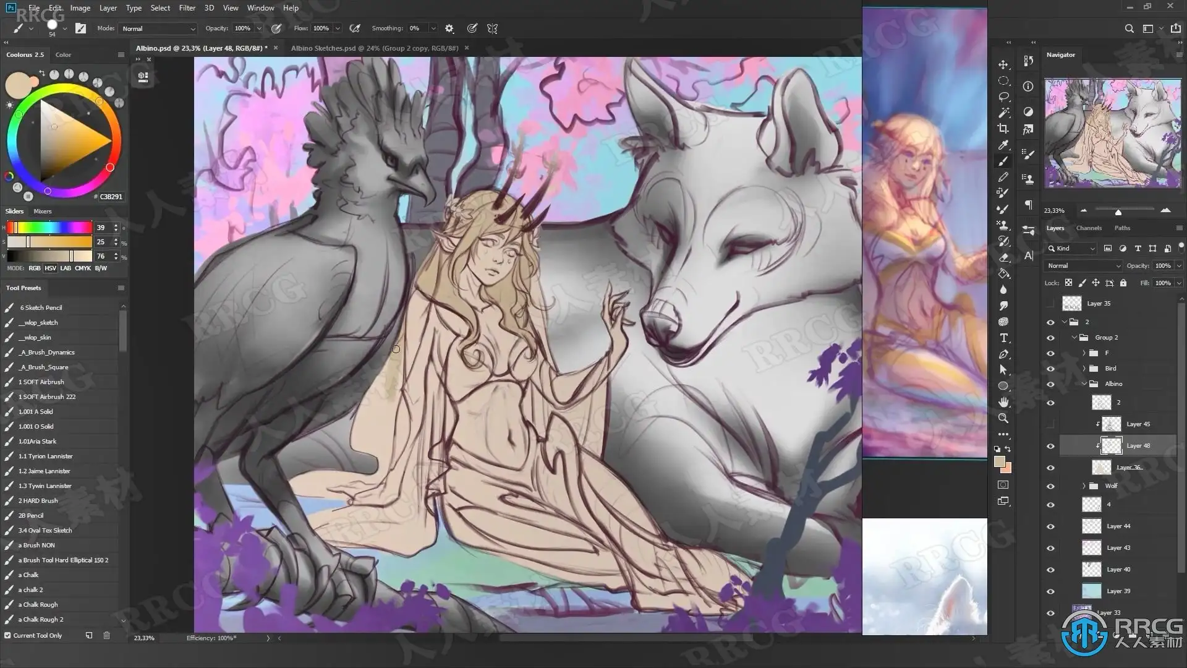Select the Paint Bucket tool
This screenshot has height=668, width=1187.
coord(1003,273)
